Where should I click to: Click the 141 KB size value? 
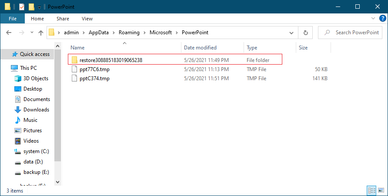pyautogui.click(x=320, y=78)
